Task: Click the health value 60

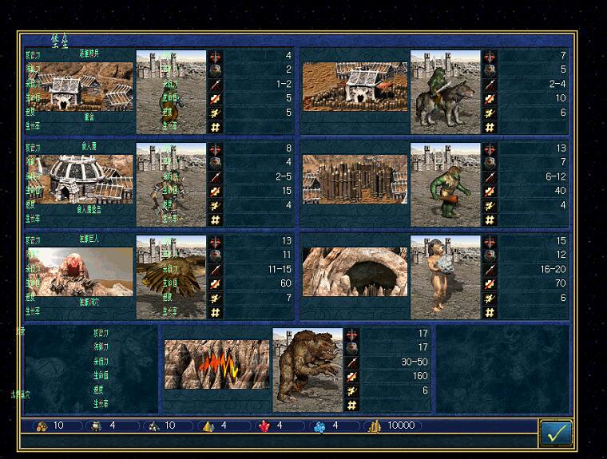Action: (286, 283)
